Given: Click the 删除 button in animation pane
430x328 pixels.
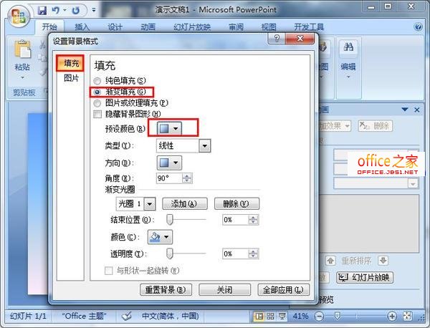Looking at the screenshot, I should [x=375, y=126].
